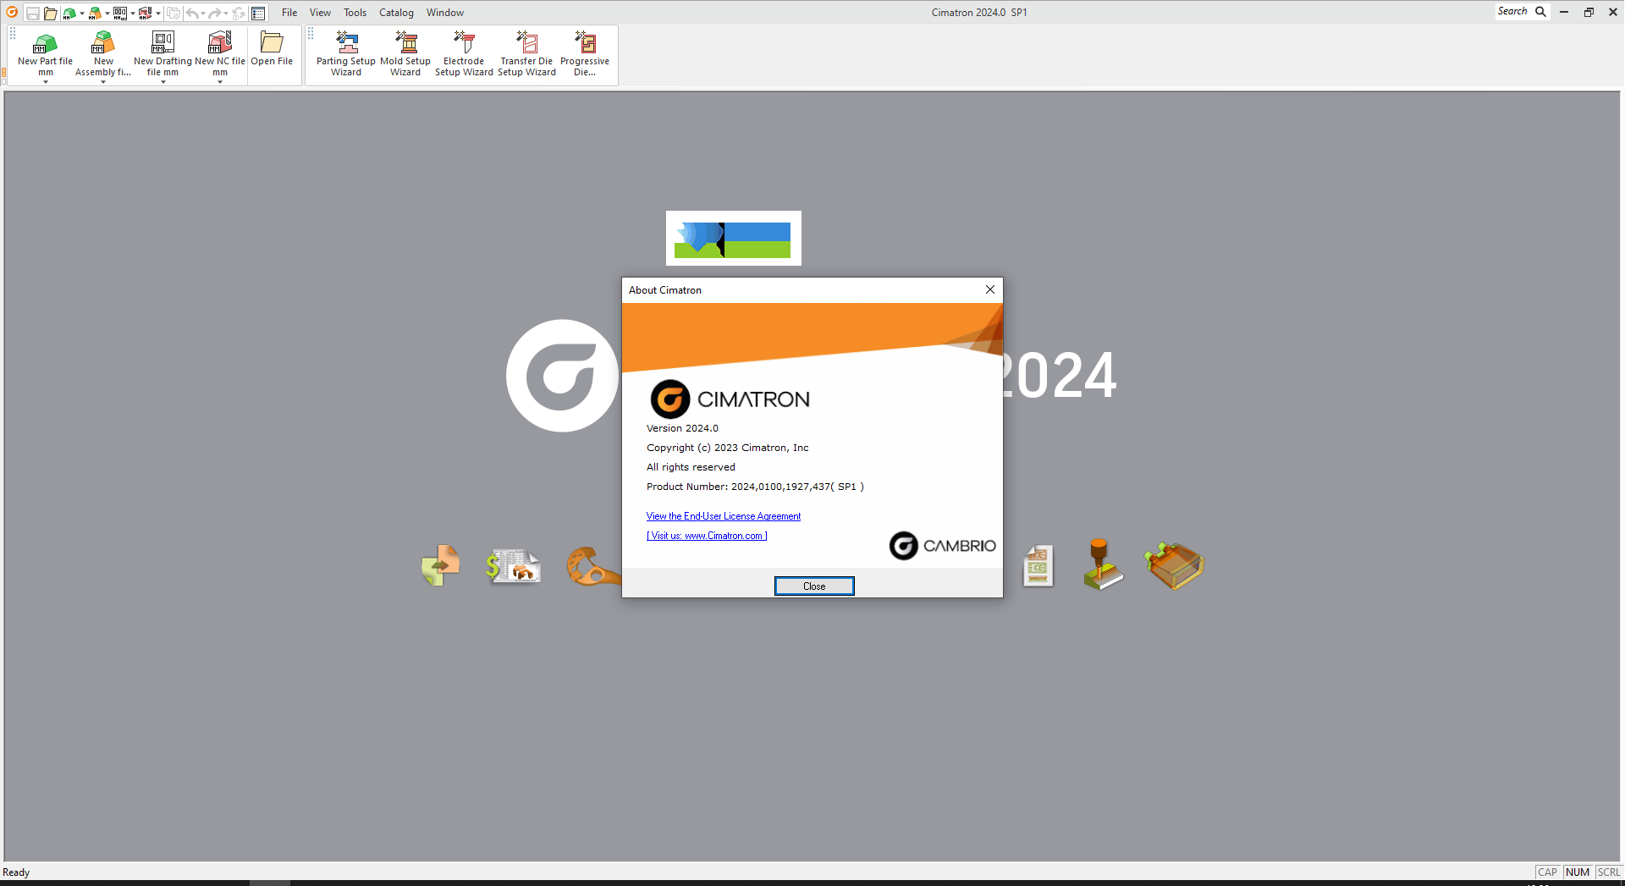
Task: Click the CAMBRIO logo in About dialog
Action: tap(942, 546)
